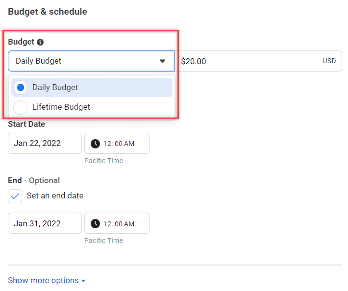Click the start time 12:00 AM field
This screenshot has height=291, width=348.
(117, 143)
